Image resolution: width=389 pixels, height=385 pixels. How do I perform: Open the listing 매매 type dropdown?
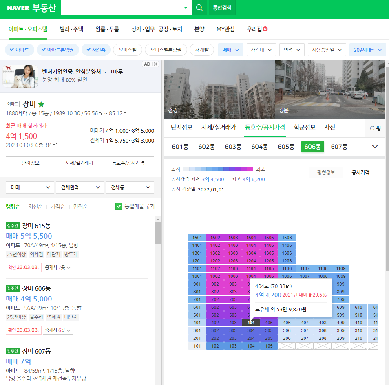pyautogui.click(x=30, y=187)
